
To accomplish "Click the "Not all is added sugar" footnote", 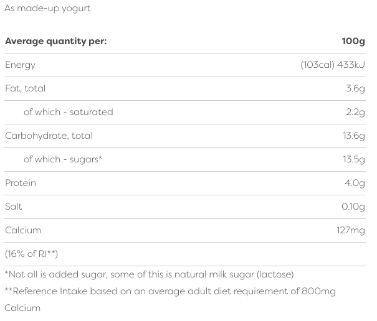I will click(149, 274).
